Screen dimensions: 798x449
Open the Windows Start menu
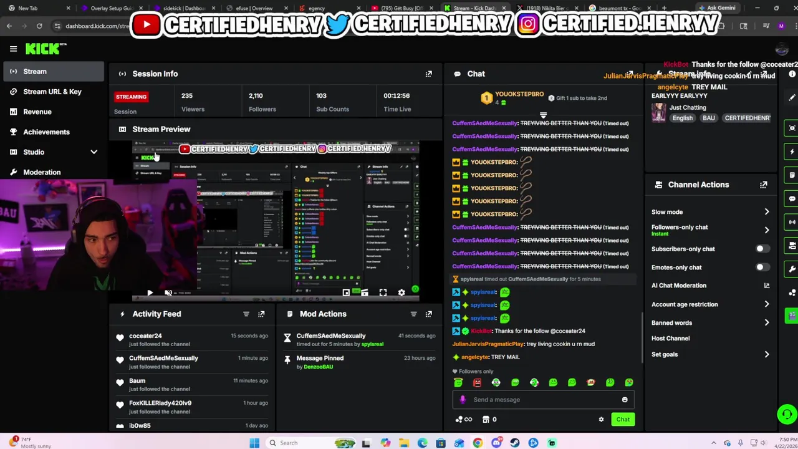254,443
